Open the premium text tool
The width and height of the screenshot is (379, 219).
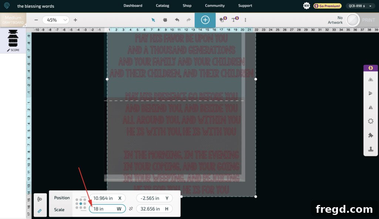(235, 20)
